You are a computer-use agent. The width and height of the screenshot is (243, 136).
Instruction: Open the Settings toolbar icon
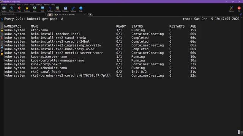[x=73, y=9]
